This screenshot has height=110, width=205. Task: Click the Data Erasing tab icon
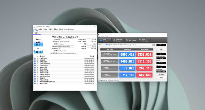(x=127, y=40)
